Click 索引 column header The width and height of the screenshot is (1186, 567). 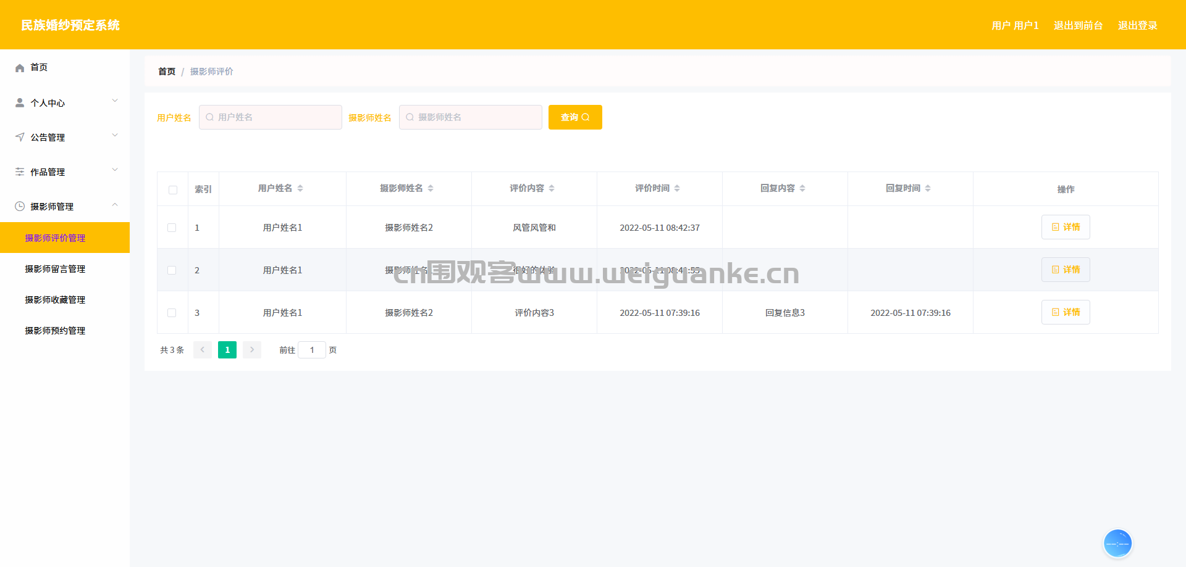(x=203, y=189)
